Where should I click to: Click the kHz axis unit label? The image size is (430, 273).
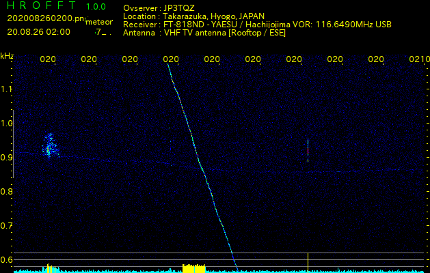tap(7, 56)
